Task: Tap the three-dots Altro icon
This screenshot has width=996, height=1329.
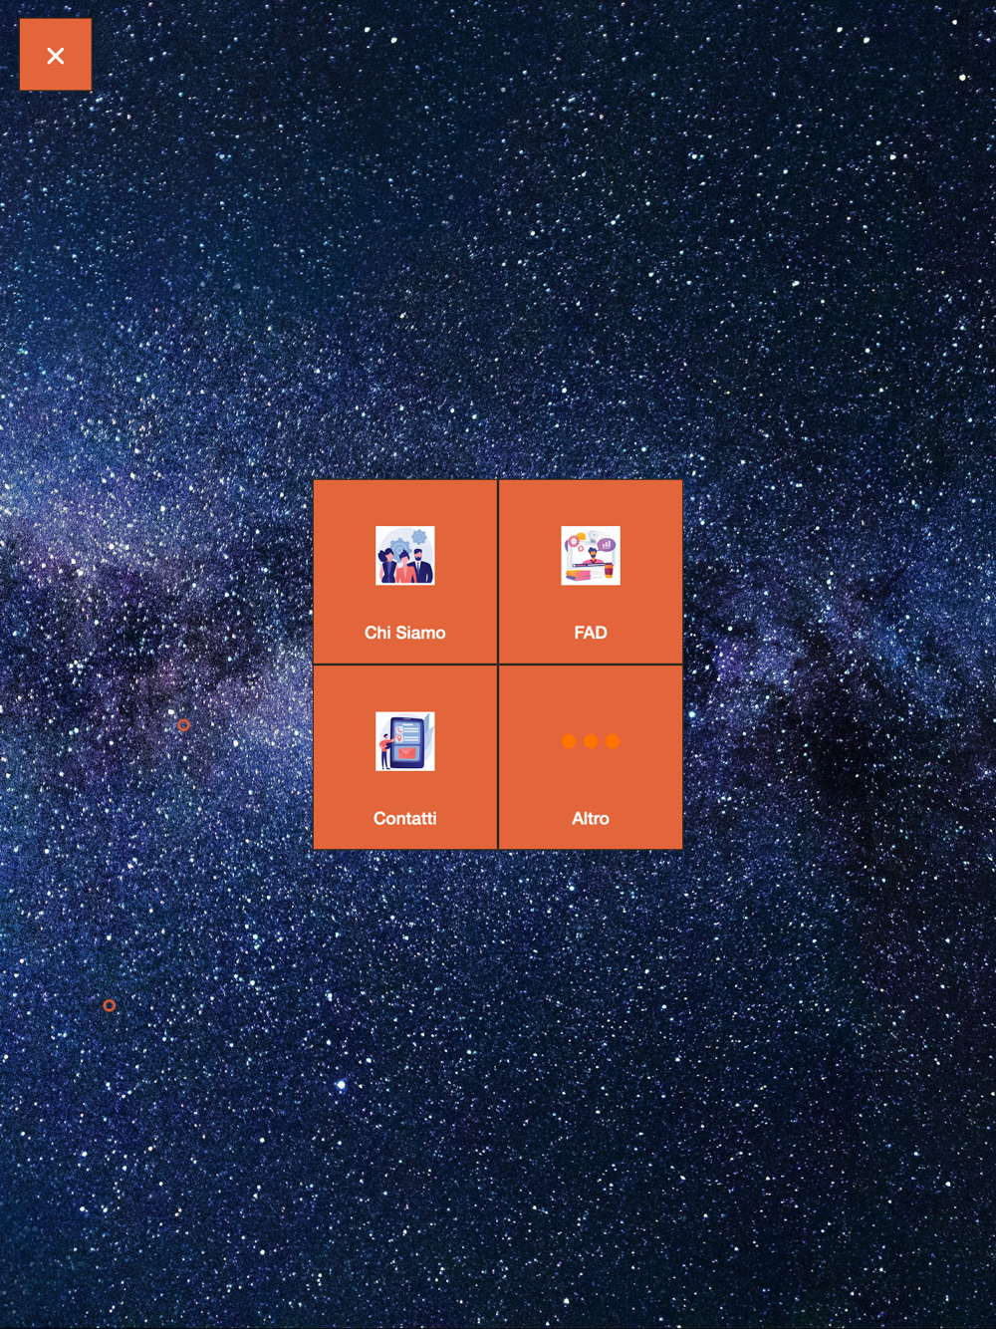Action: pyautogui.click(x=591, y=741)
